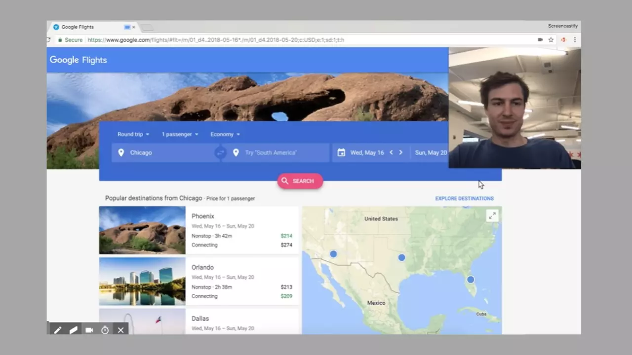Click the Orlando connecting $209 price
632x355 pixels.
[x=286, y=296]
